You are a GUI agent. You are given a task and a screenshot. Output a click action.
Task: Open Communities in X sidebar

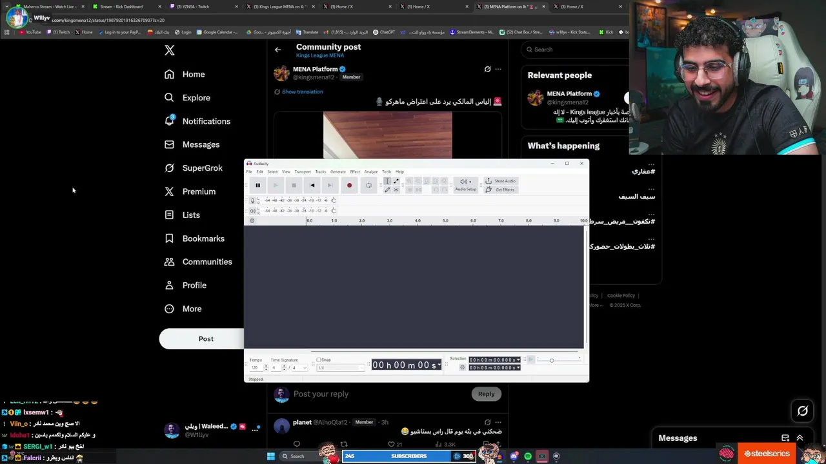tap(197, 262)
